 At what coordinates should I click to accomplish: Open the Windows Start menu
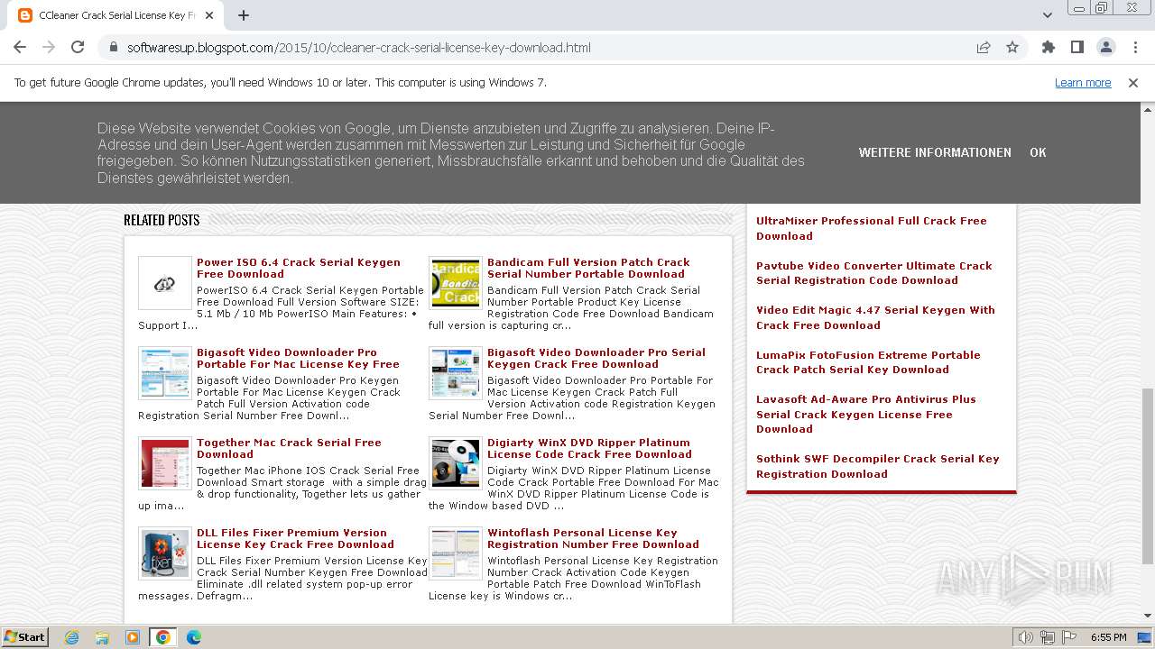coord(25,636)
